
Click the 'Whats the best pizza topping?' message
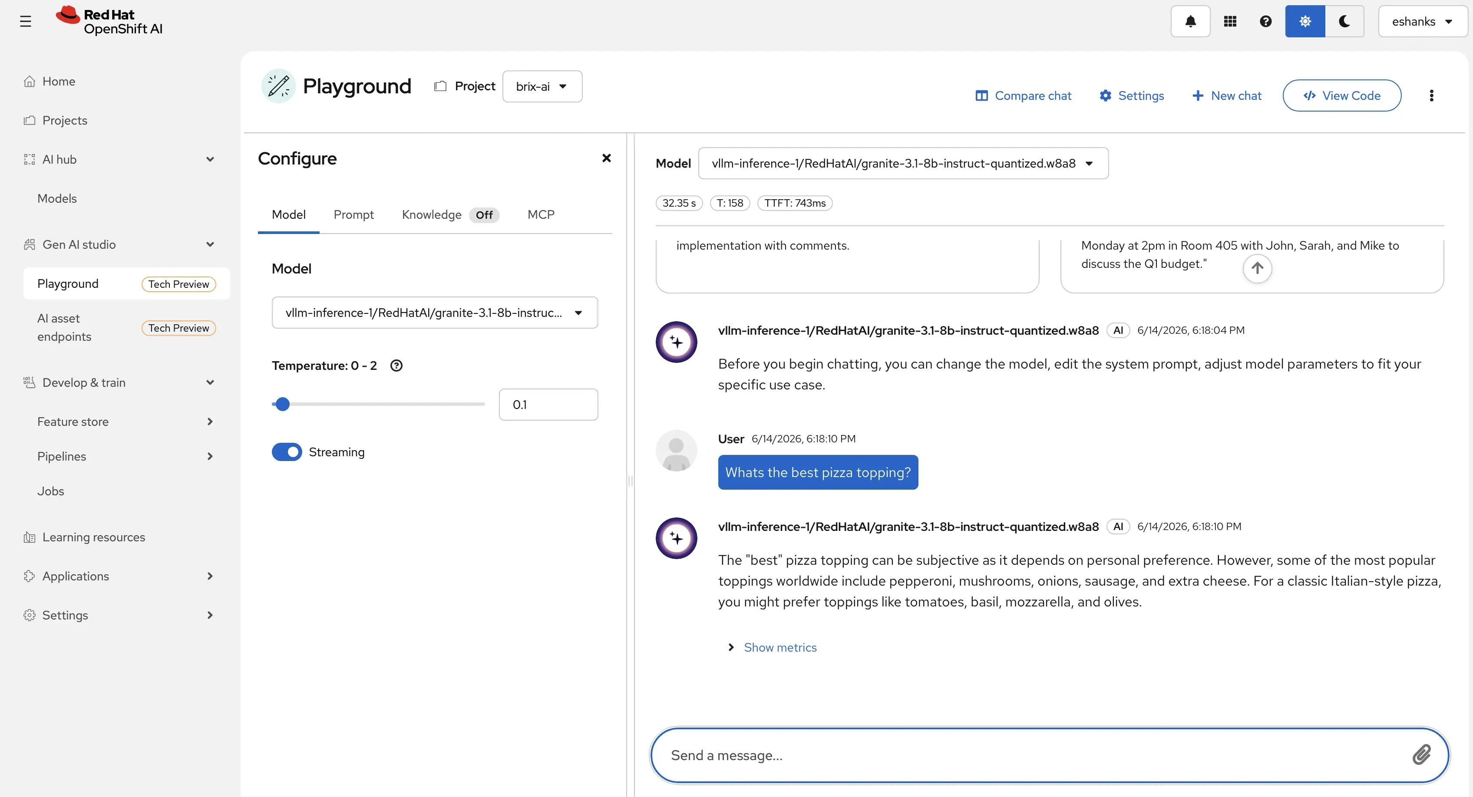point(818,472)
